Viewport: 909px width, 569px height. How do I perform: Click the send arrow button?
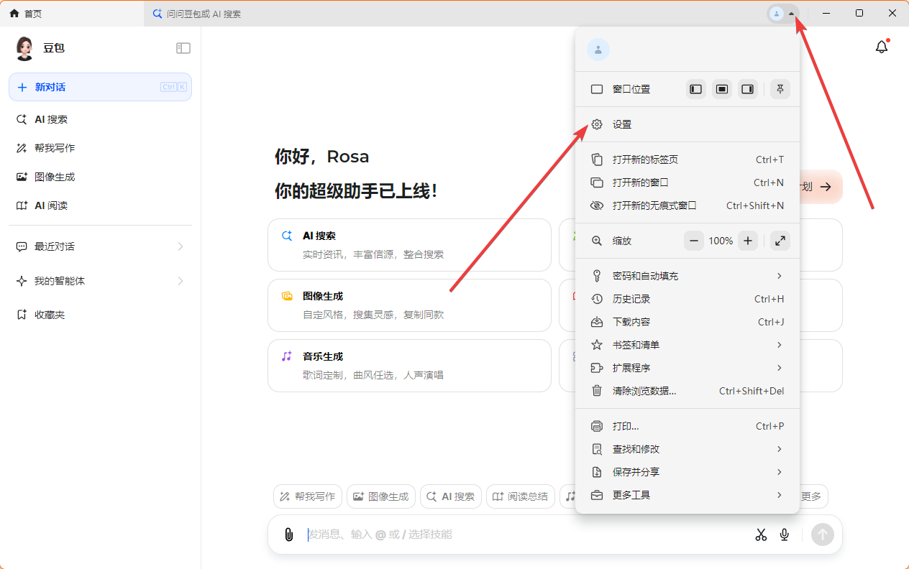coord(823,535)
